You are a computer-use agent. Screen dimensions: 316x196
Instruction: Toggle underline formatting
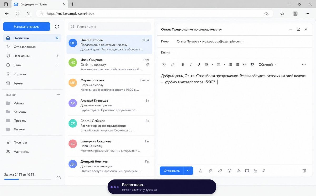point(199,64)
